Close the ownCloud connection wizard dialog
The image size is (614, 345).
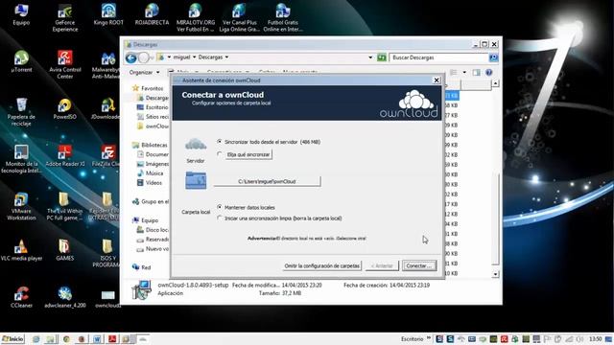click(437, 80)
